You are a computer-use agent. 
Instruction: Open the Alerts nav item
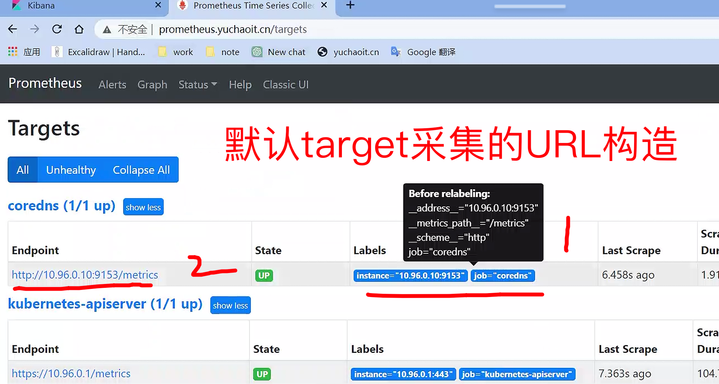(x=112, y=85)
